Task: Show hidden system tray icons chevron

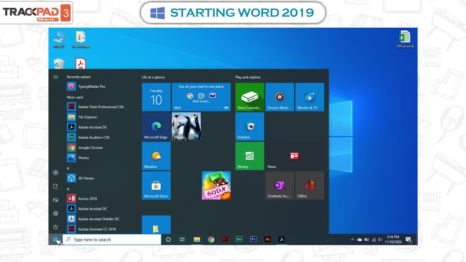Action: click(x=352, y=239)
